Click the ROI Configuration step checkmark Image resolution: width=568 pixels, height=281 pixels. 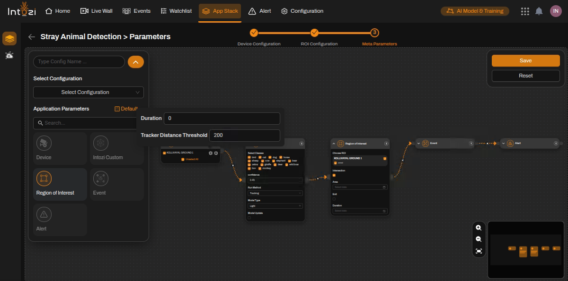(314, 33)
